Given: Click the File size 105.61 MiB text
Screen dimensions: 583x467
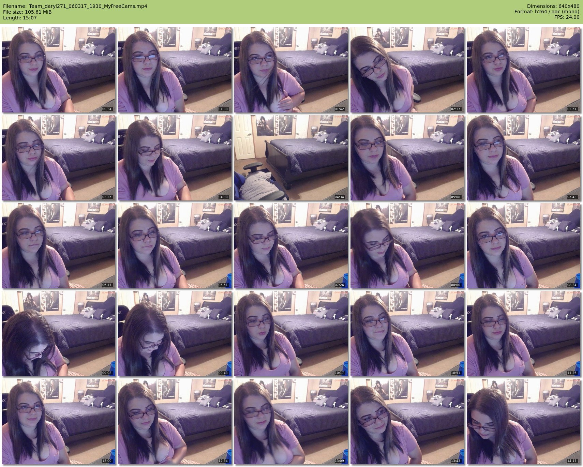Looking at the screenshot, I should [27, 12].
